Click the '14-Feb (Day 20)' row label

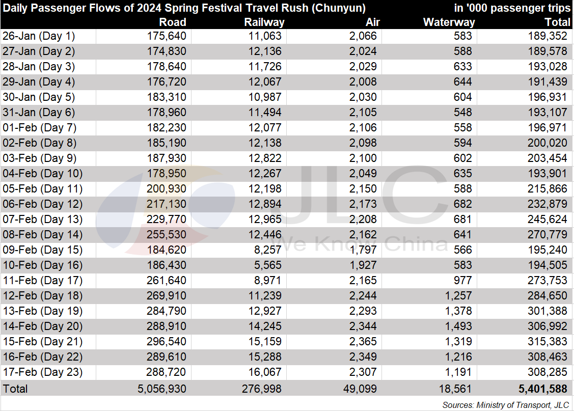pos(42,326)
